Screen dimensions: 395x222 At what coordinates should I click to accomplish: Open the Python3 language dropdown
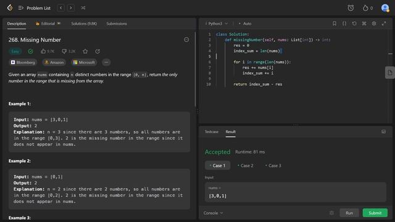click(217, 23)
